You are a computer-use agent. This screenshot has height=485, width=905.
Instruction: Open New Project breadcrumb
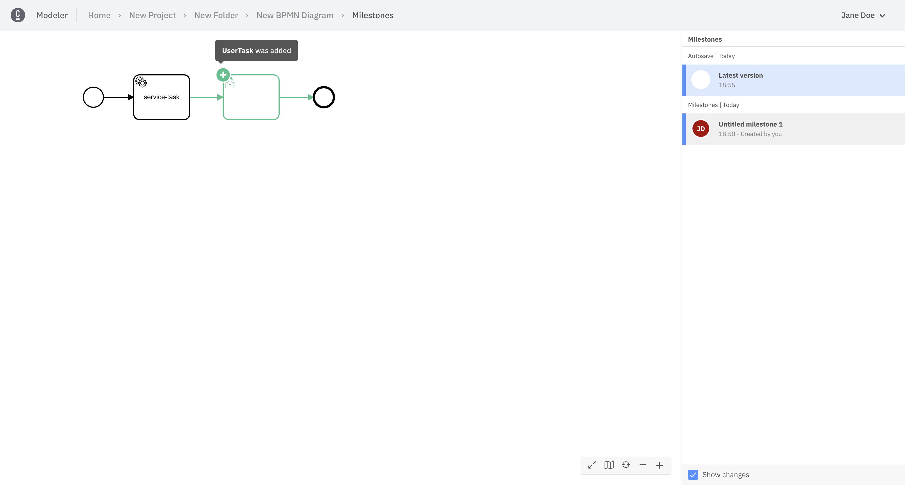click(152, 15)
